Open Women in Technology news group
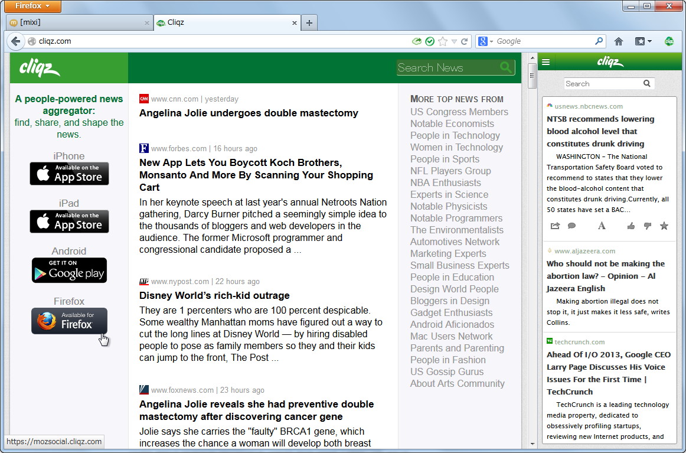Viewport: 686px width, 453px height. click(x=456, y=148)
